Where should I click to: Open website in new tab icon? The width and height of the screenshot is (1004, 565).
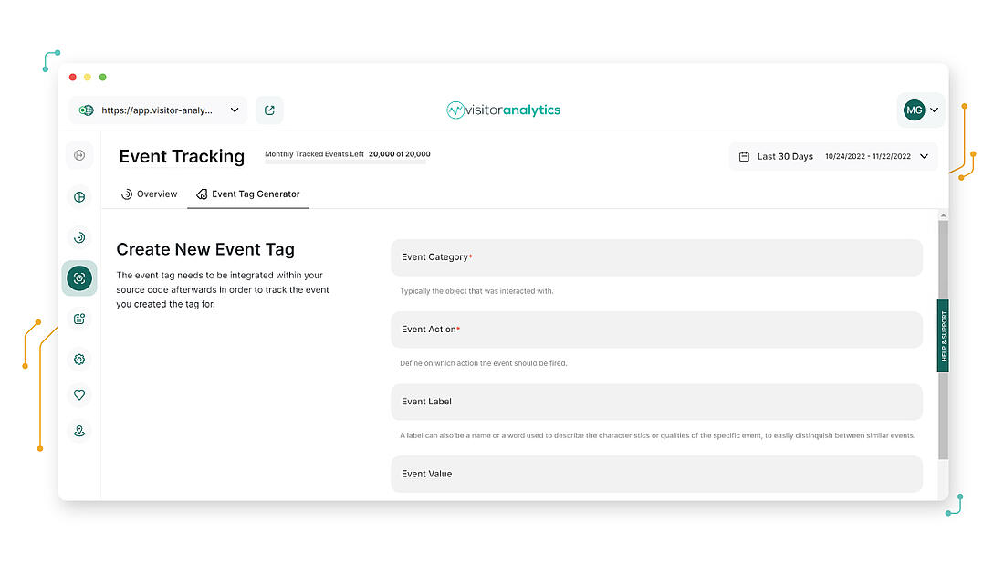coord(269,110)
